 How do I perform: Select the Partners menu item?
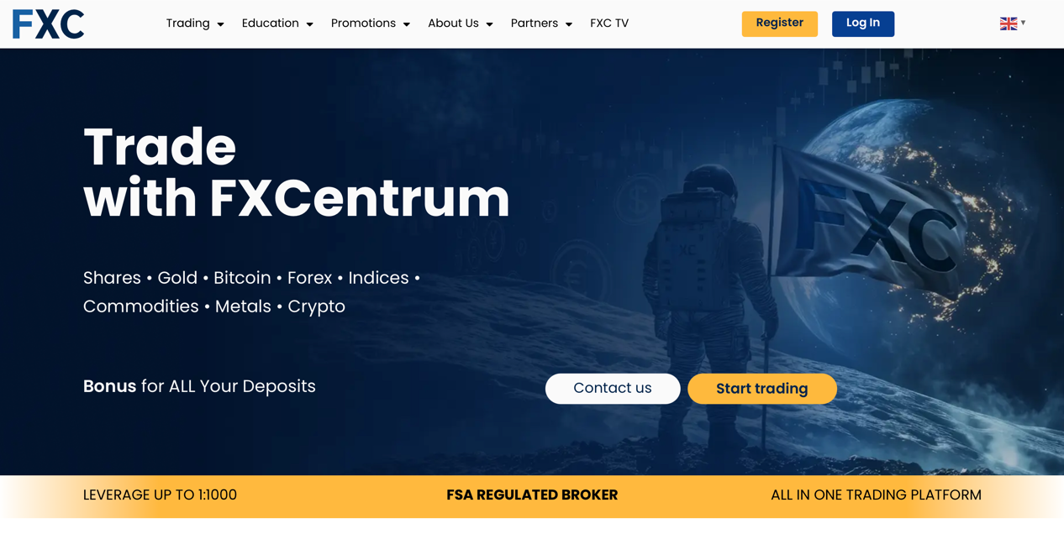pyautogui.click(x=535, y=24)
